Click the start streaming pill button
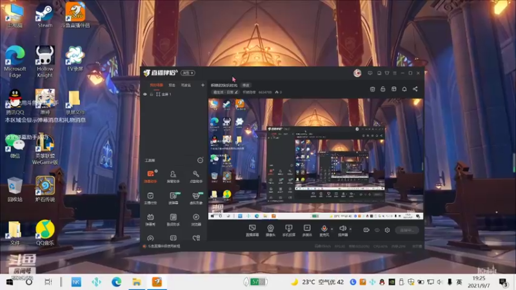The height and width of the screenshot is (290, 516). 407,231
